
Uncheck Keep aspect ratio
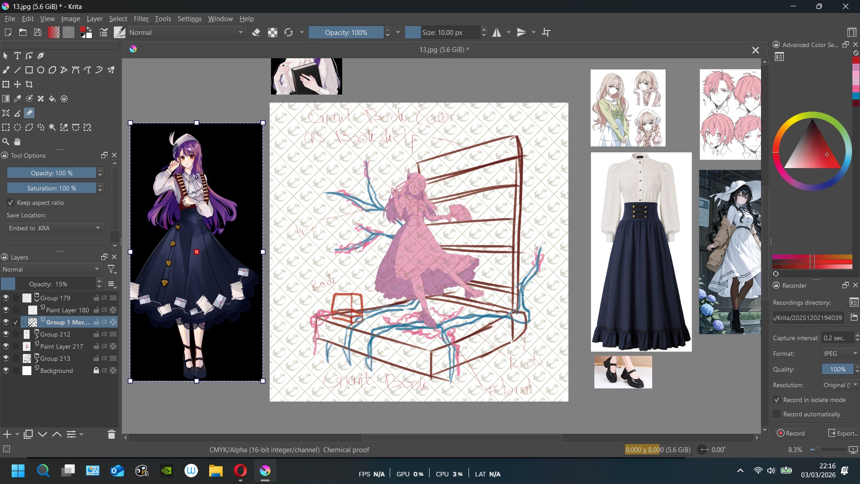pyautogui.click(x=11, y=203)
